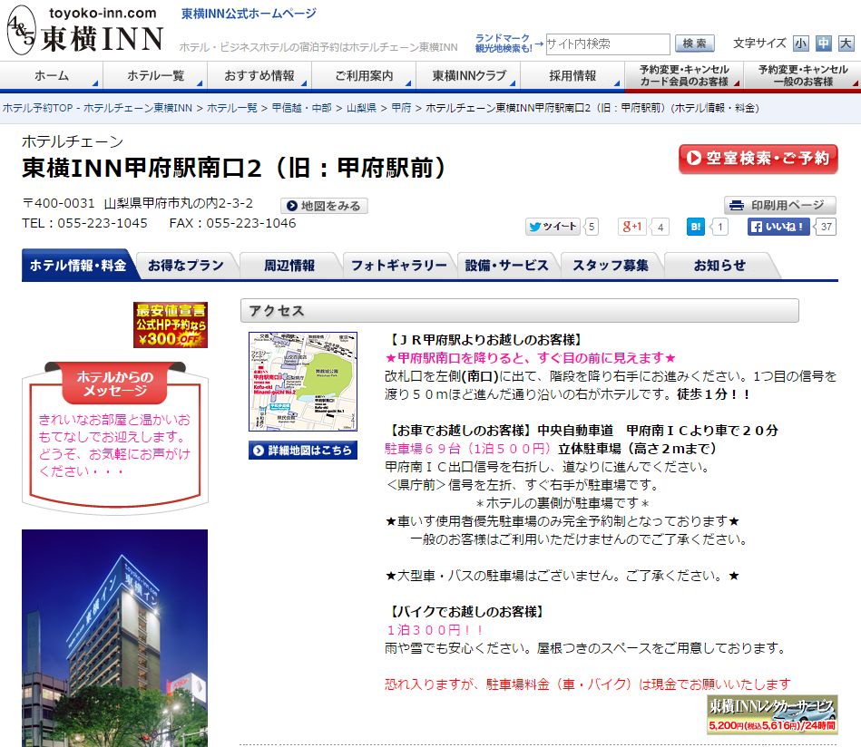The height and width of the screenshot is (747, 861).
Task: Click the Facebook like count 37
Action: click(x=826, y=226)
